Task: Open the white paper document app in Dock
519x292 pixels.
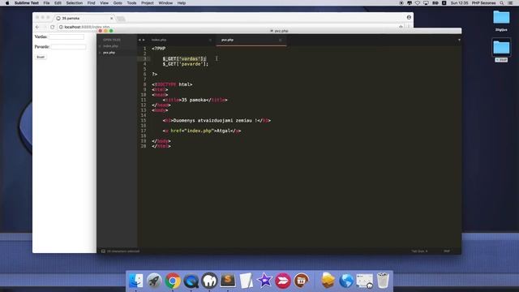Action: click(x=246, y=281)
